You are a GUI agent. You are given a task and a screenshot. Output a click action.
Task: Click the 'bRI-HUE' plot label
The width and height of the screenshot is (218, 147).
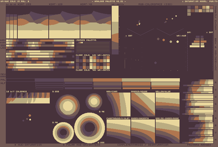point(181,36)
